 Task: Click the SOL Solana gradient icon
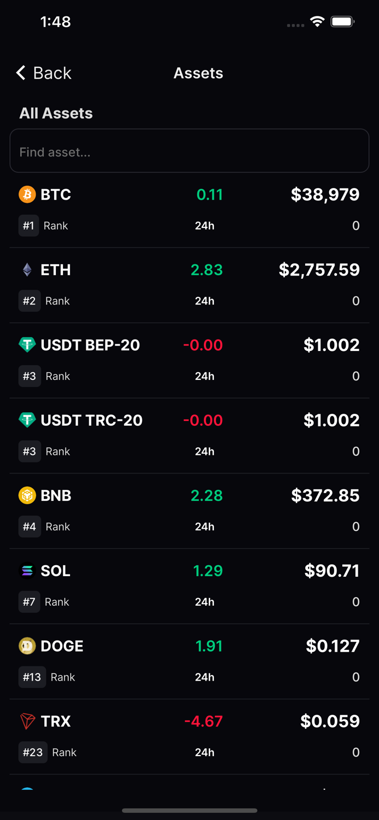27,571
